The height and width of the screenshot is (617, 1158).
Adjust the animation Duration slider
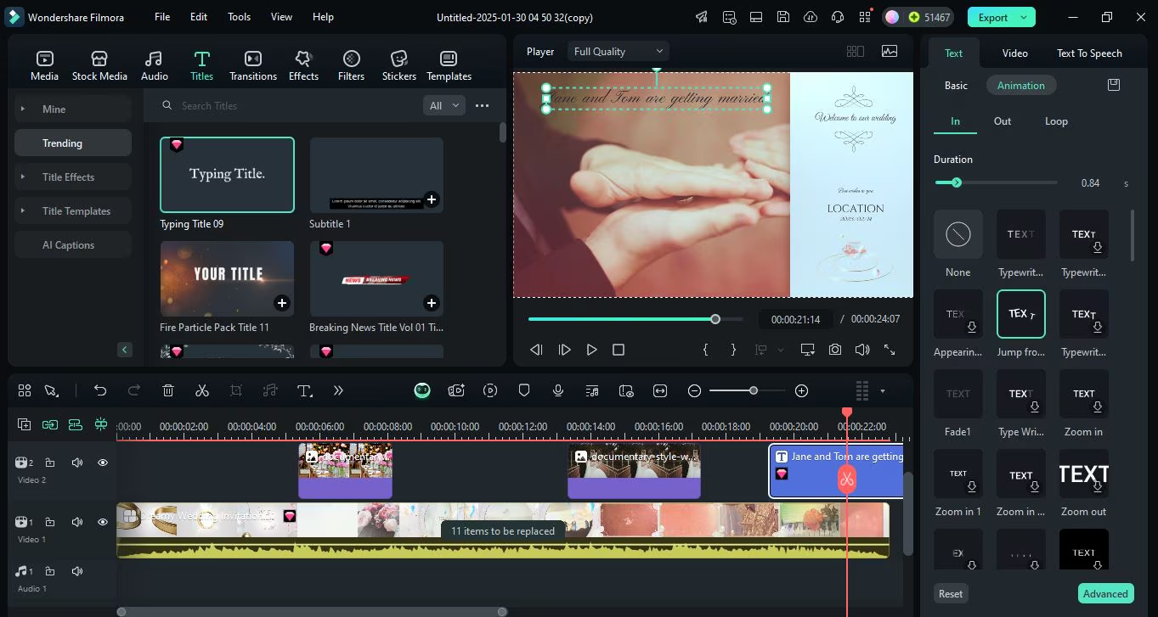[x=996, y=182]
